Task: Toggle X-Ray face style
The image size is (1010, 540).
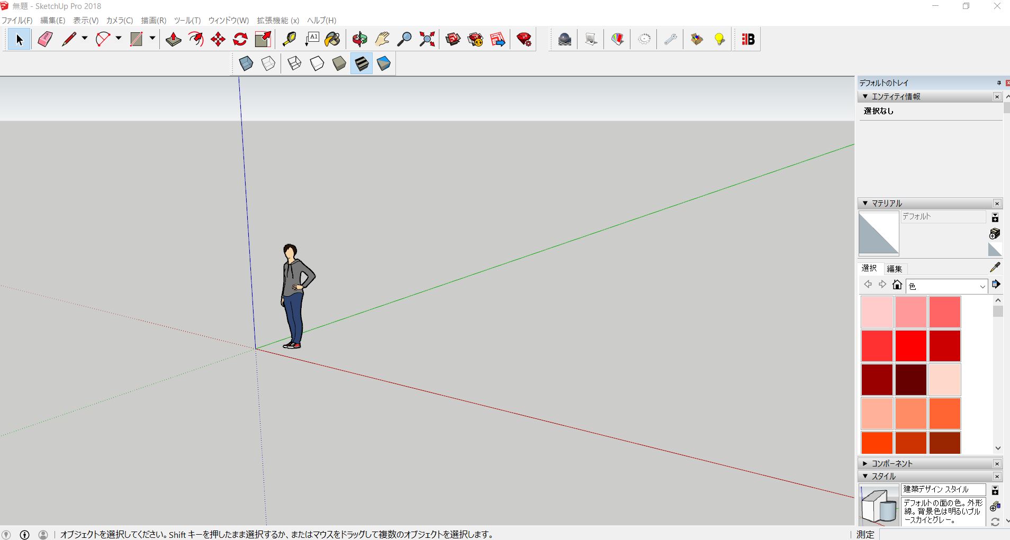Action: 246,64
